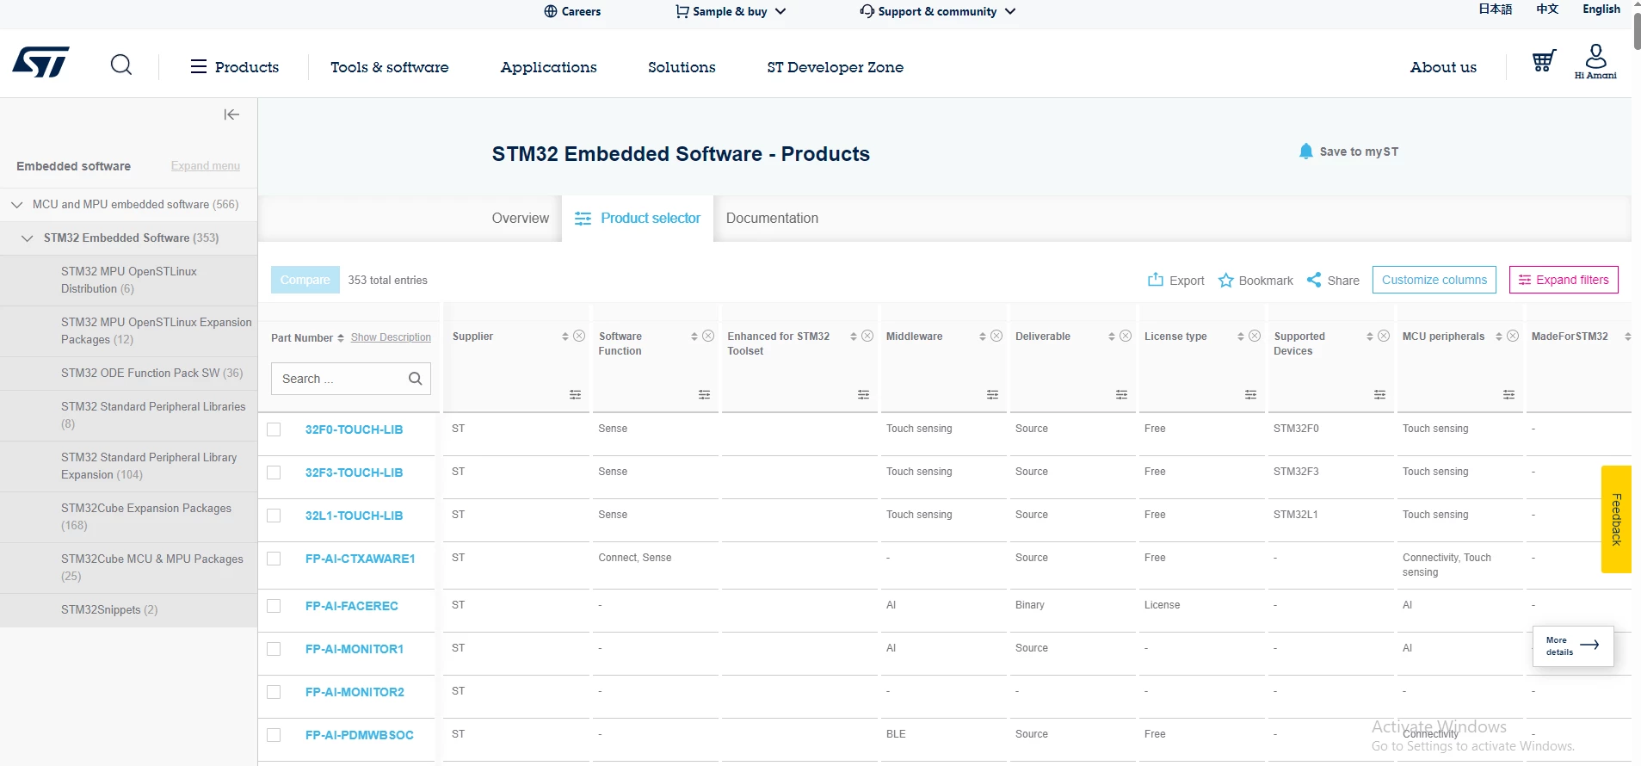
Task: Open Software Function column filter icon
Action: [x=704, y=394]
